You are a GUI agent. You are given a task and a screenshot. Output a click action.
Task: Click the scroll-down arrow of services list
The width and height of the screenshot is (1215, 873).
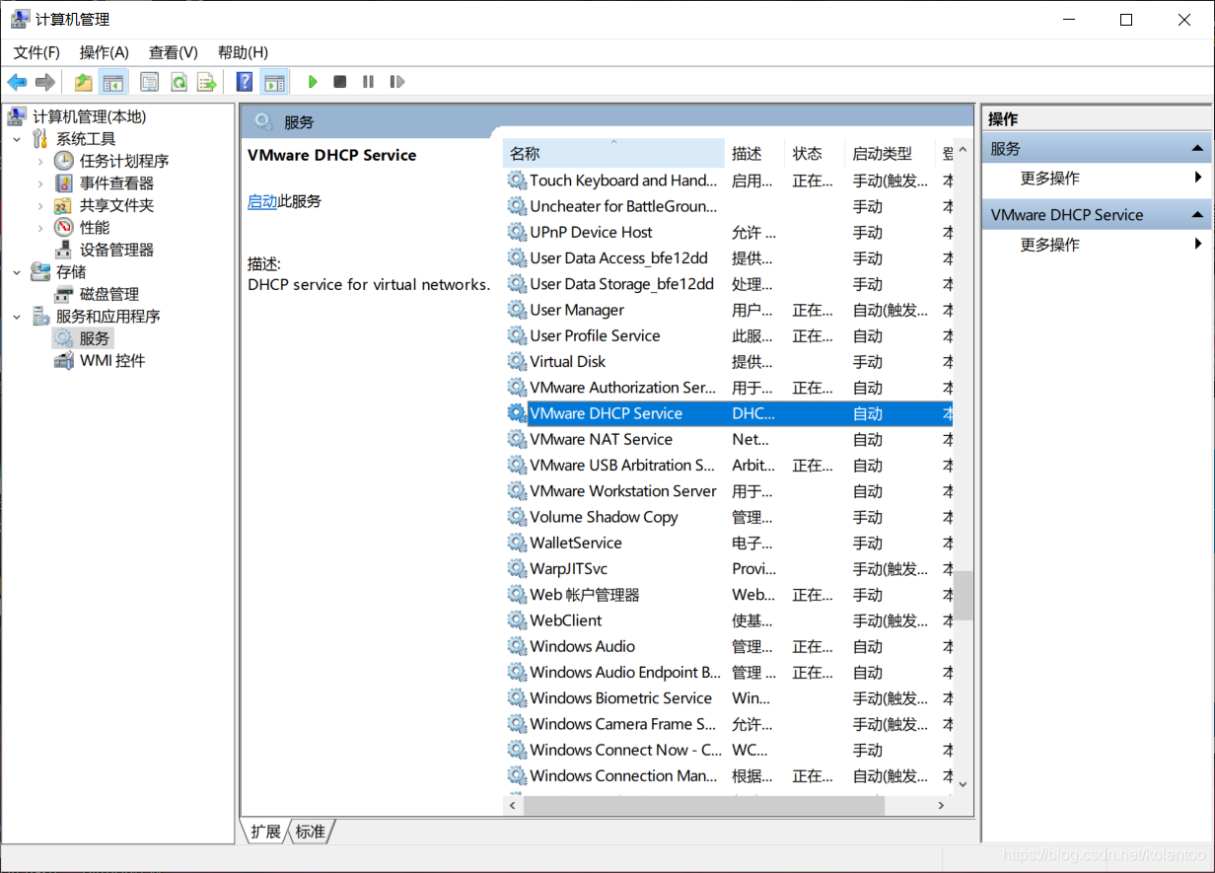click(x=963, y=784)
